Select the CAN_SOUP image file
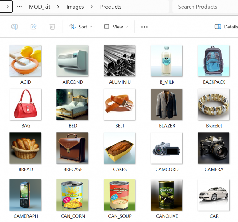 120,195
